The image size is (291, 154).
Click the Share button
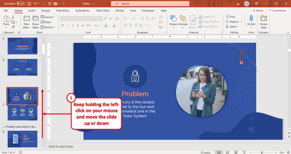click(x=257, y=11)
